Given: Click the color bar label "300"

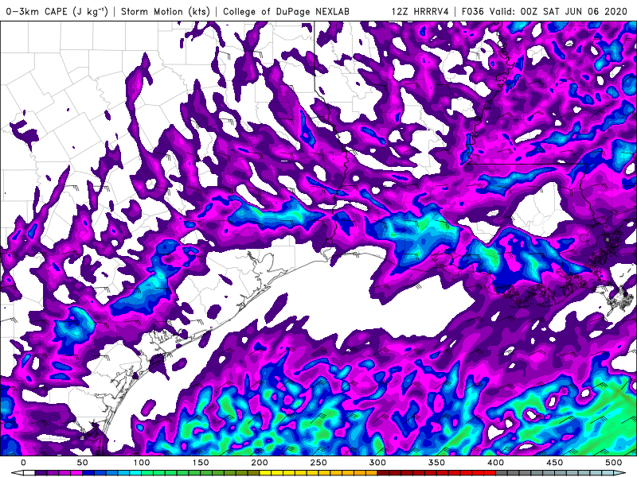Looking at the screenshot, I should [x=377, y=463].
